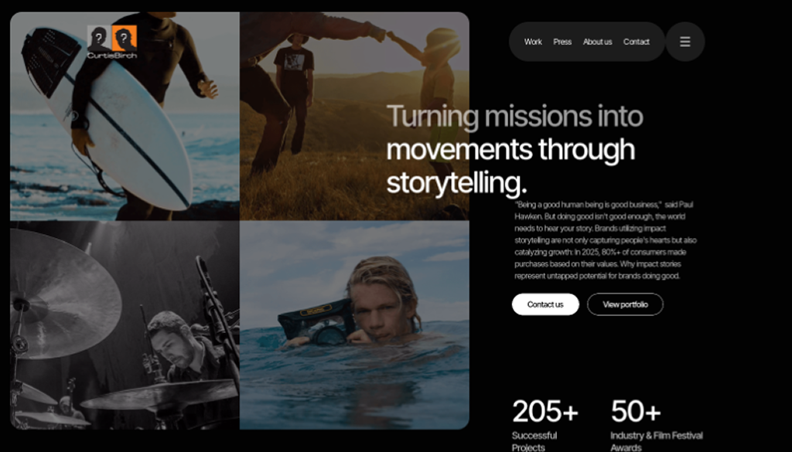Select the black-and-white drummer photo
The width and height of the screenshot is (792, 452).
[x=125, y=325]
